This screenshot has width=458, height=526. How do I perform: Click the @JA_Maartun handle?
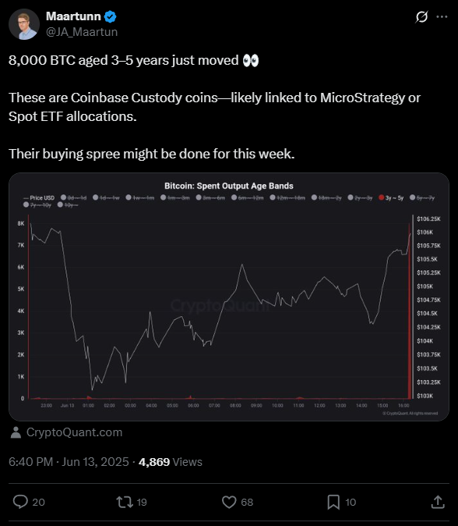(x=82, y=32)
